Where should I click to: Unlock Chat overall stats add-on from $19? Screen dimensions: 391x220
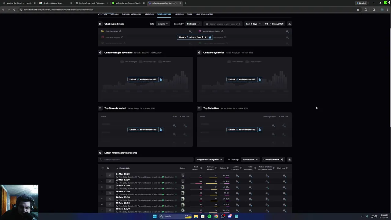(x=195, y=37)
